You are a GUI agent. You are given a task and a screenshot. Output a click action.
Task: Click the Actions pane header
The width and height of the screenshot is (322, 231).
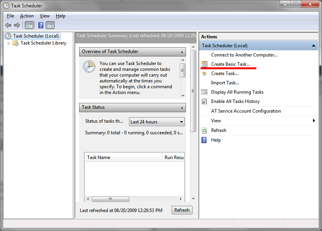(258, 37)
